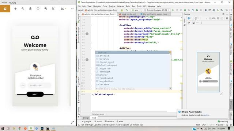Switch to Design tab
Viewport: 234px width, 131px height.
[86, 118]
